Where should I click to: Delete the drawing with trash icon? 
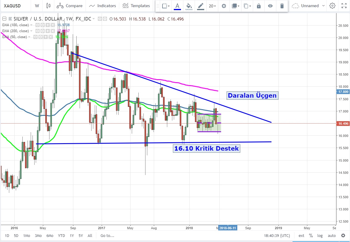282,6
